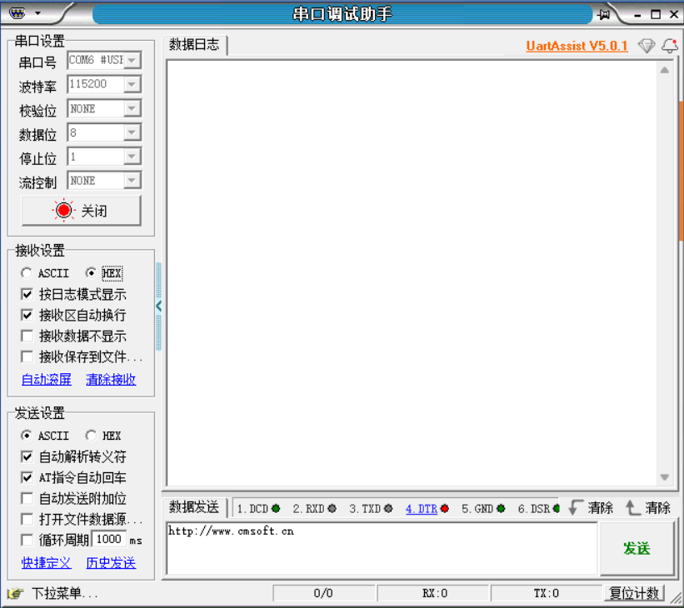Click the GND green indicator
684x608 pixels.
pyautogui.click(x=501, y=509)
